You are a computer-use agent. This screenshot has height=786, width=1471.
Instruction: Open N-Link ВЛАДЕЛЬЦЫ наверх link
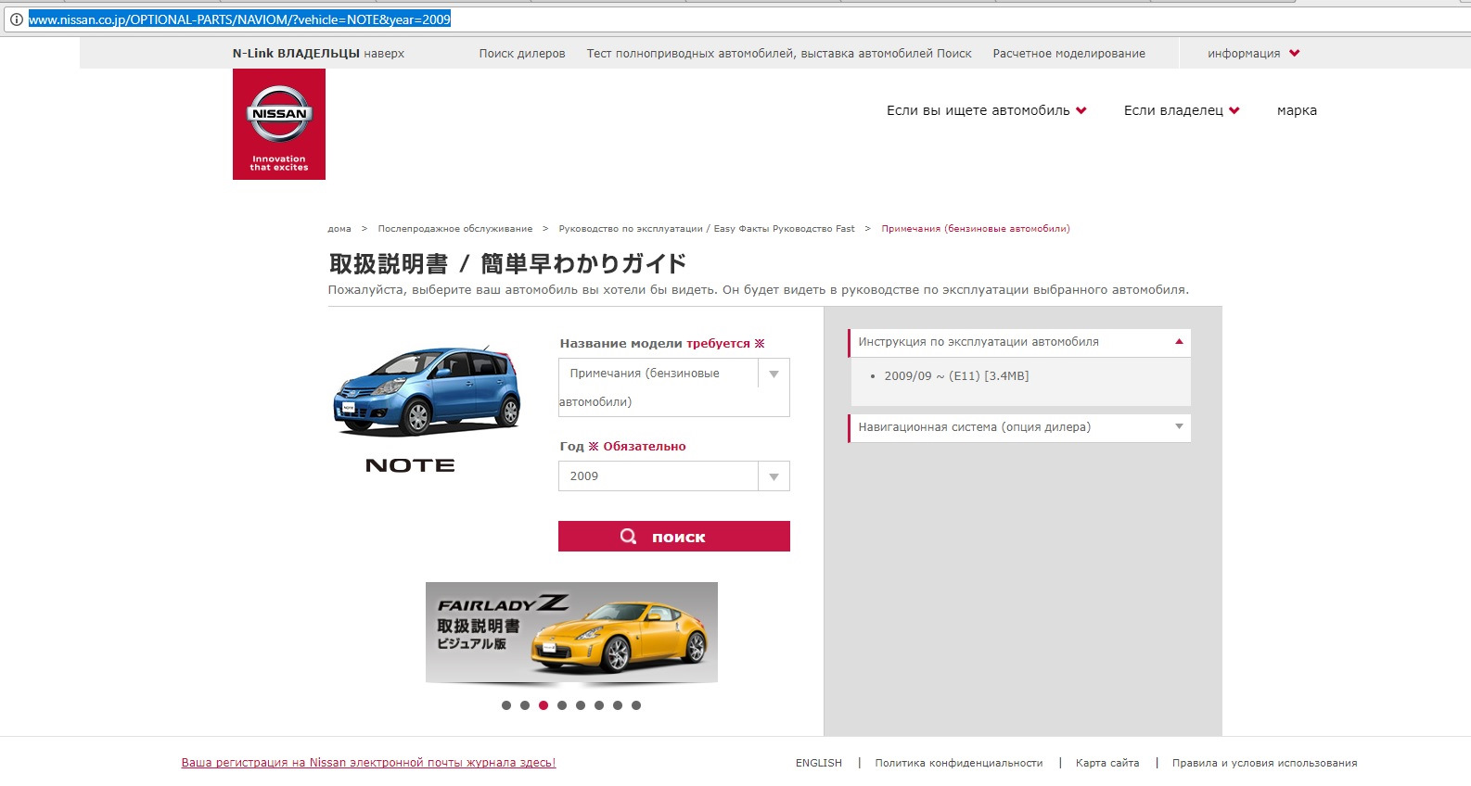(x=318, y=54)
